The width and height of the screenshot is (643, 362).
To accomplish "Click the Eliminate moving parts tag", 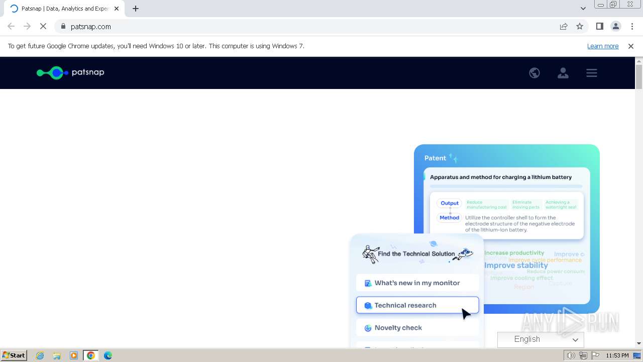I will click(526, 205).
